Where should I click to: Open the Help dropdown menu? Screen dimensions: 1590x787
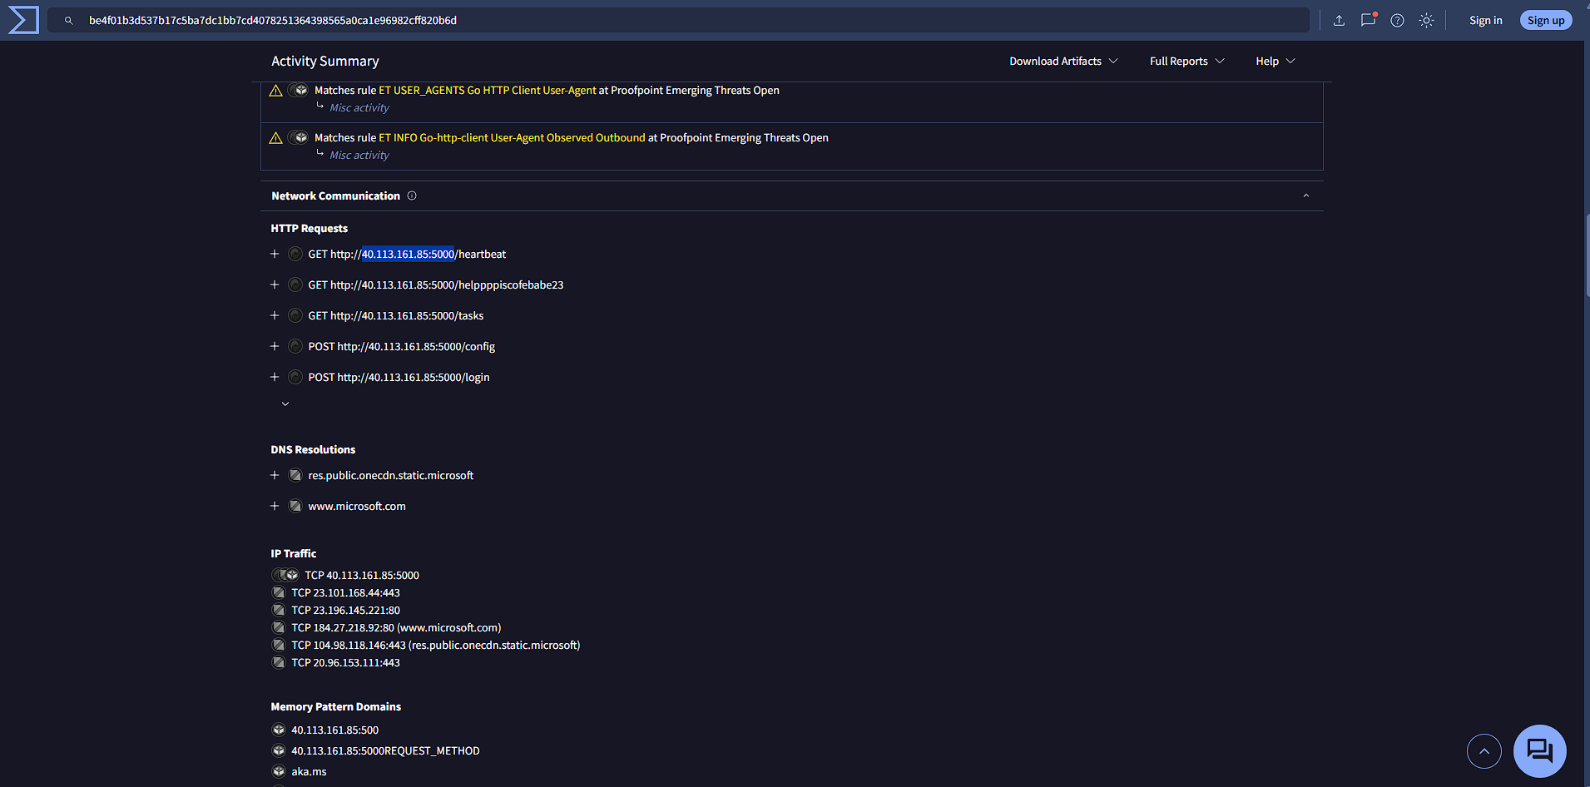1275,61
